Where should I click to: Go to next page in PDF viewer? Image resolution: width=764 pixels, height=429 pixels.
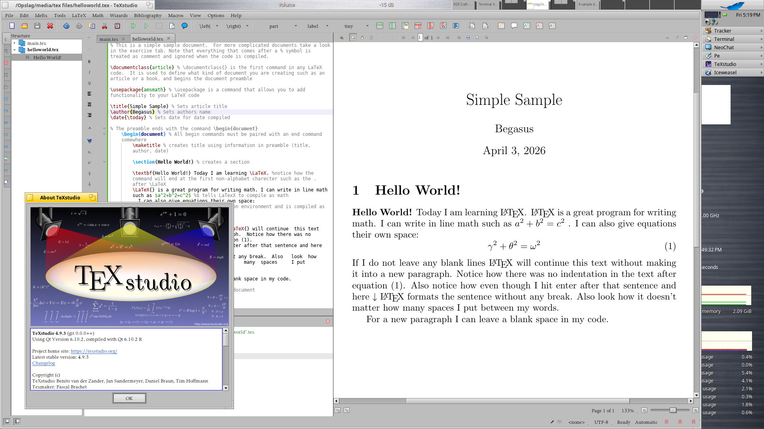438,38
